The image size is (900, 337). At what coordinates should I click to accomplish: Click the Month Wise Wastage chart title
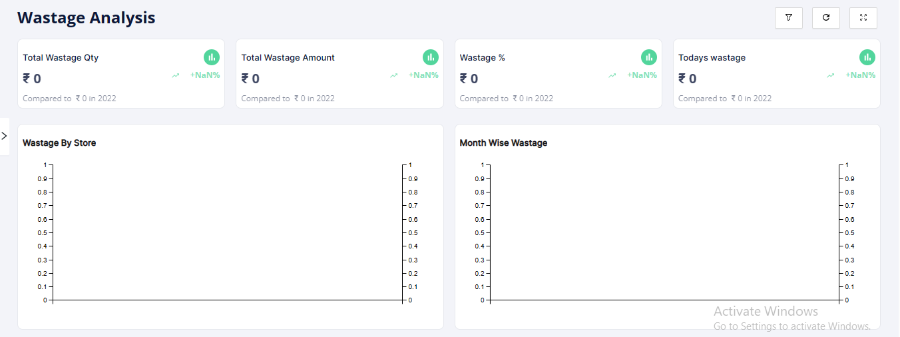(503, 143)
